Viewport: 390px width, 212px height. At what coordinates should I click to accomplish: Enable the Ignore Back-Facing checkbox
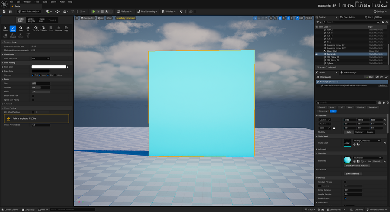[32, 100]
